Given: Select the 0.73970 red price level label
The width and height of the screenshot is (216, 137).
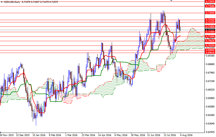Looking at the screenshot, I should [x=210, y=2].
